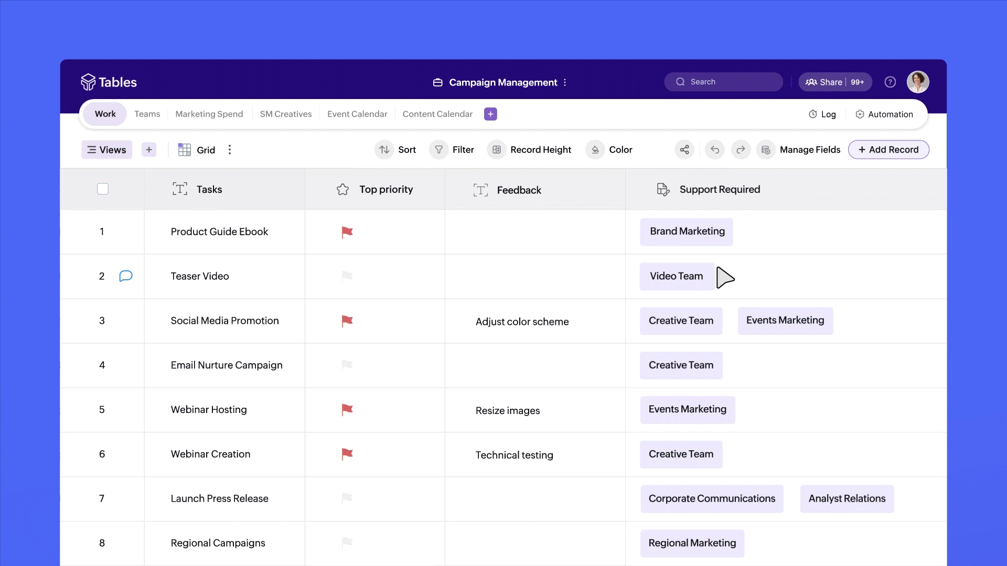Viewport: 1007px width, 566px height.
Task: Click the undo arrow icon
Action: pos(715,150)
